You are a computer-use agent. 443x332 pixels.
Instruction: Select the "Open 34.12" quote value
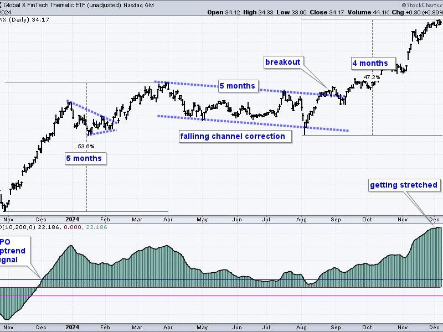[224, 12]
